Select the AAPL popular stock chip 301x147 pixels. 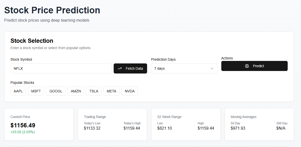point(18,91)
